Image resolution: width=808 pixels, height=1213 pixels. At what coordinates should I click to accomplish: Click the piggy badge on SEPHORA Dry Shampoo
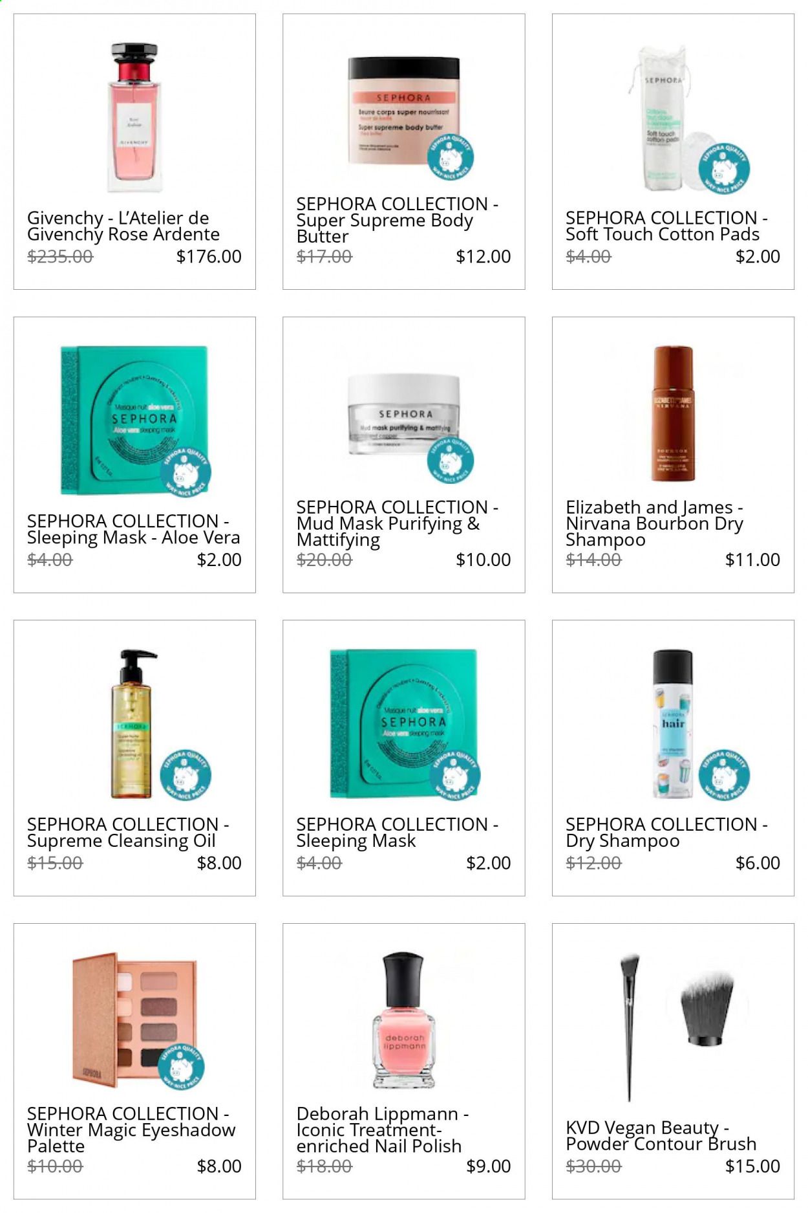coord(724,774)
